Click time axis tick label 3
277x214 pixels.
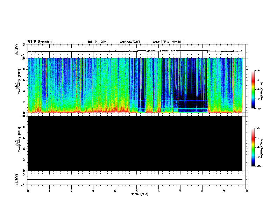(93, 191)
